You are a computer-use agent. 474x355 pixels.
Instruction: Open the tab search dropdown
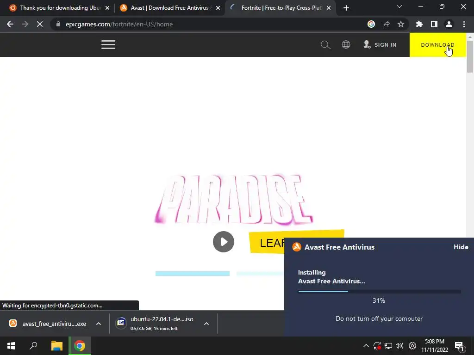(399, 6)
